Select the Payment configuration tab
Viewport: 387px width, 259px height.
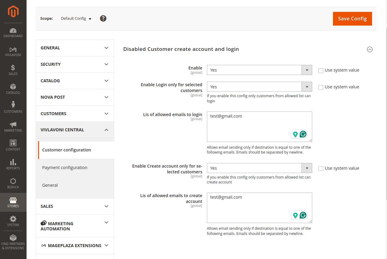[65, 168]
